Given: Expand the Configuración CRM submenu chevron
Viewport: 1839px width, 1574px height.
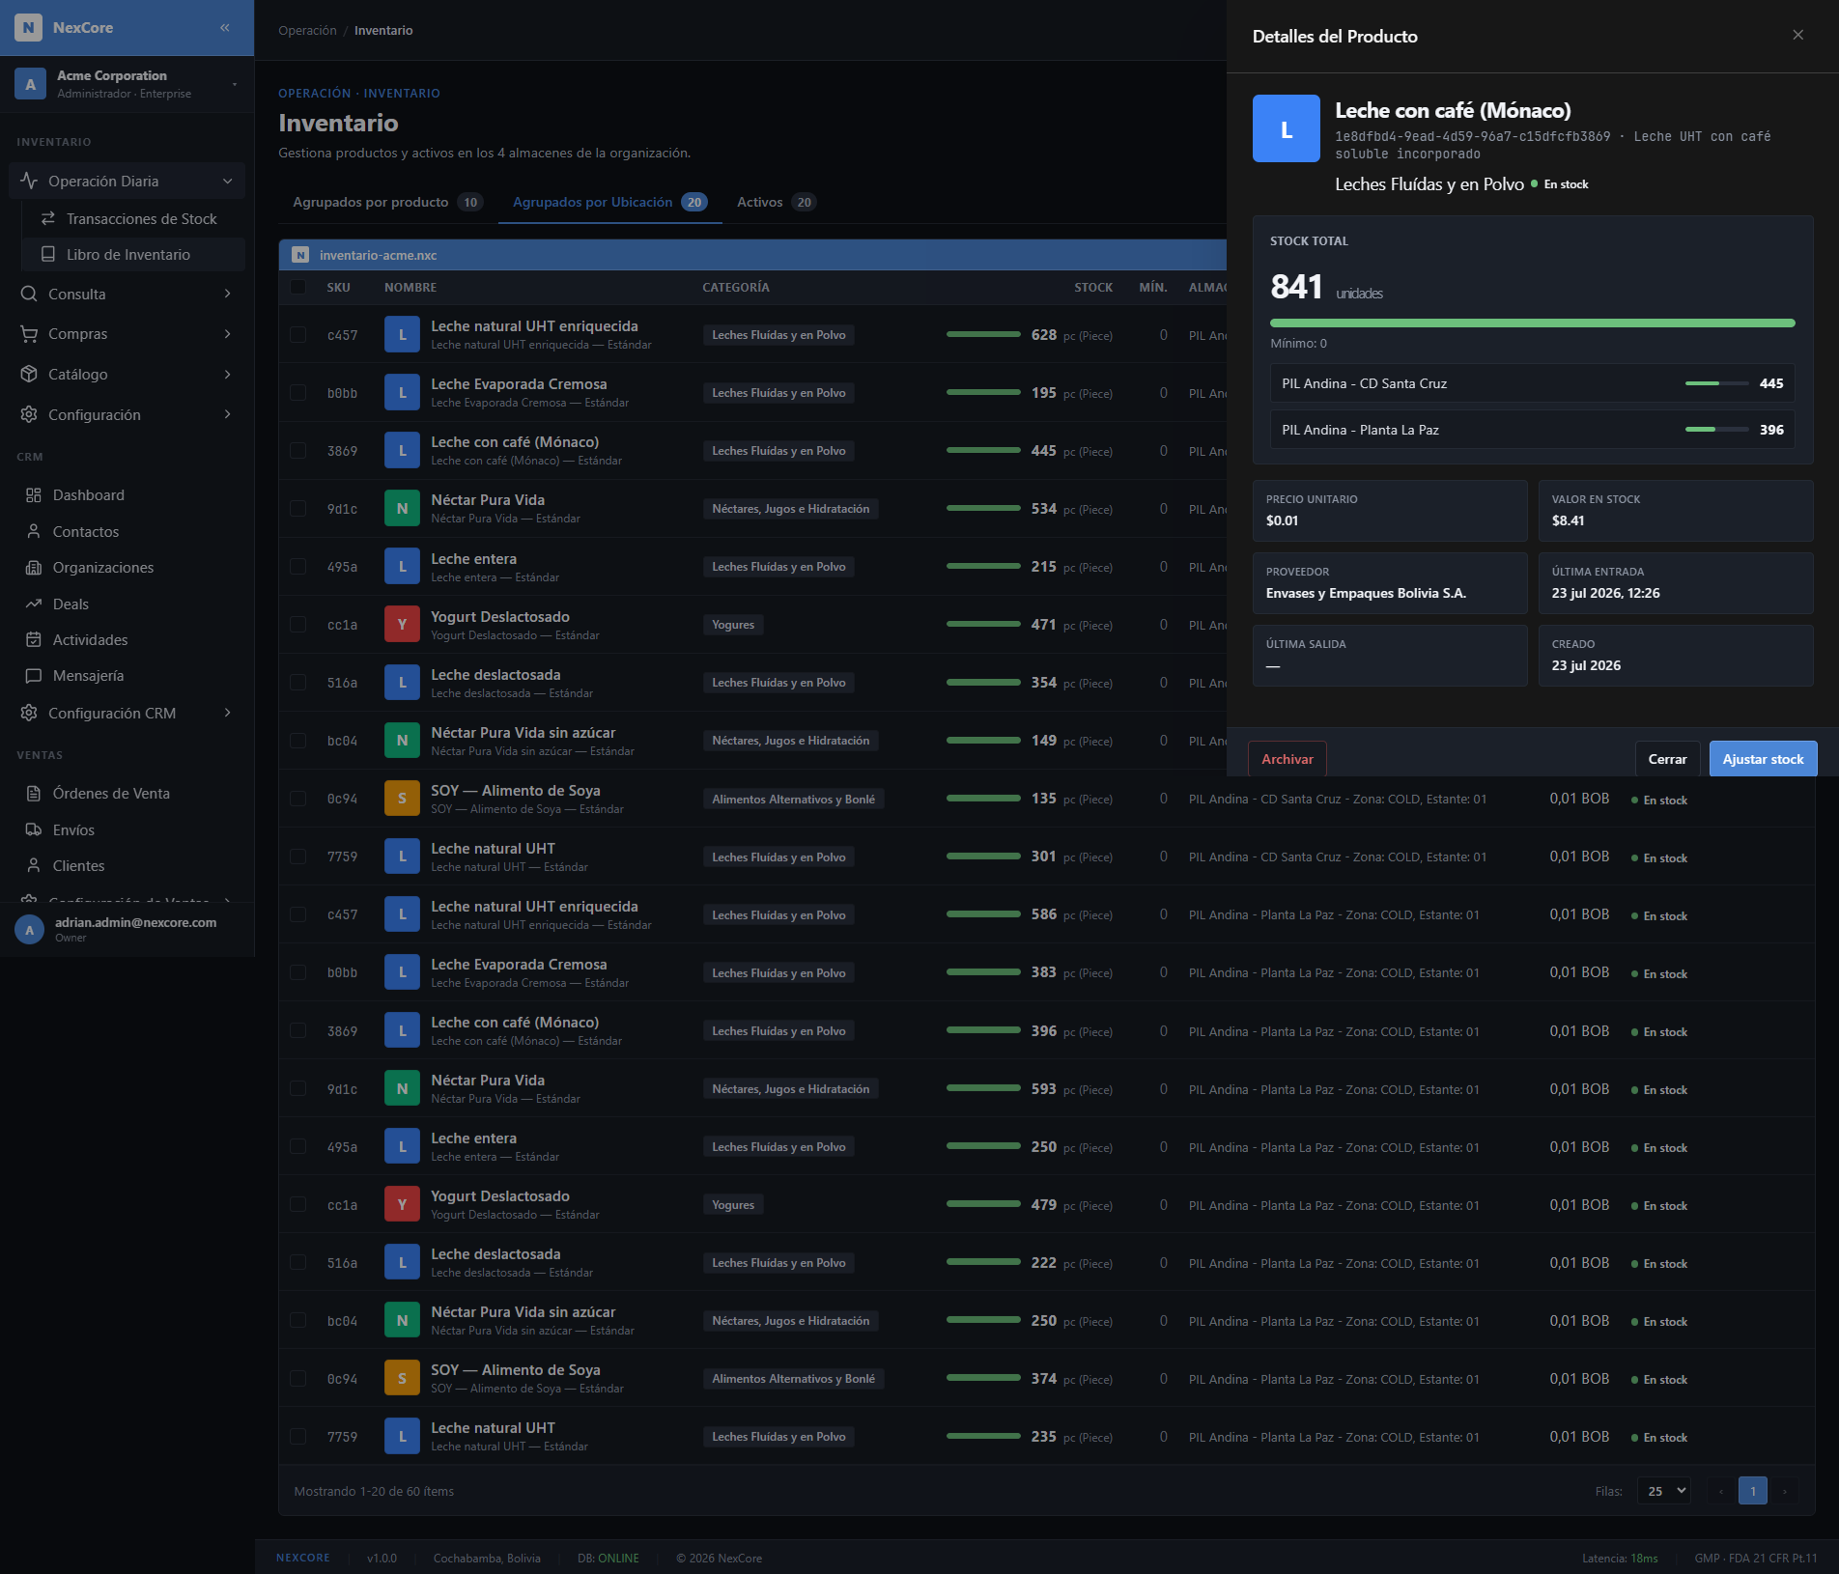Looking at the screenshot, I should pos(228,713).
